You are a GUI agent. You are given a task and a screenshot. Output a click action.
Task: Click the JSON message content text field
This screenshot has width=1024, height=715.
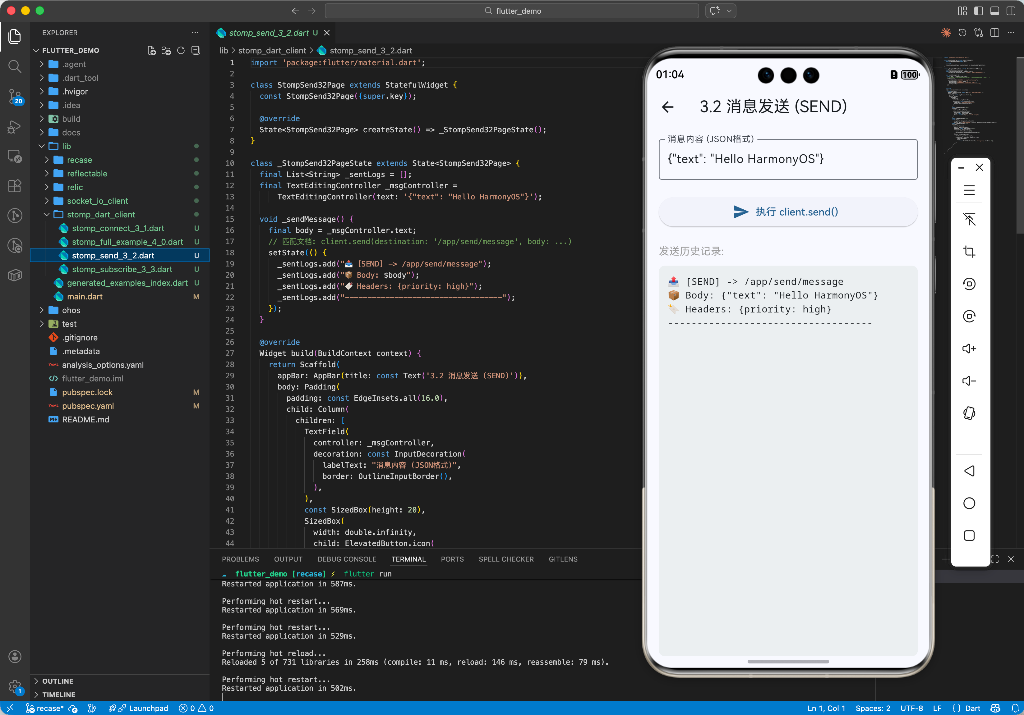788,159
